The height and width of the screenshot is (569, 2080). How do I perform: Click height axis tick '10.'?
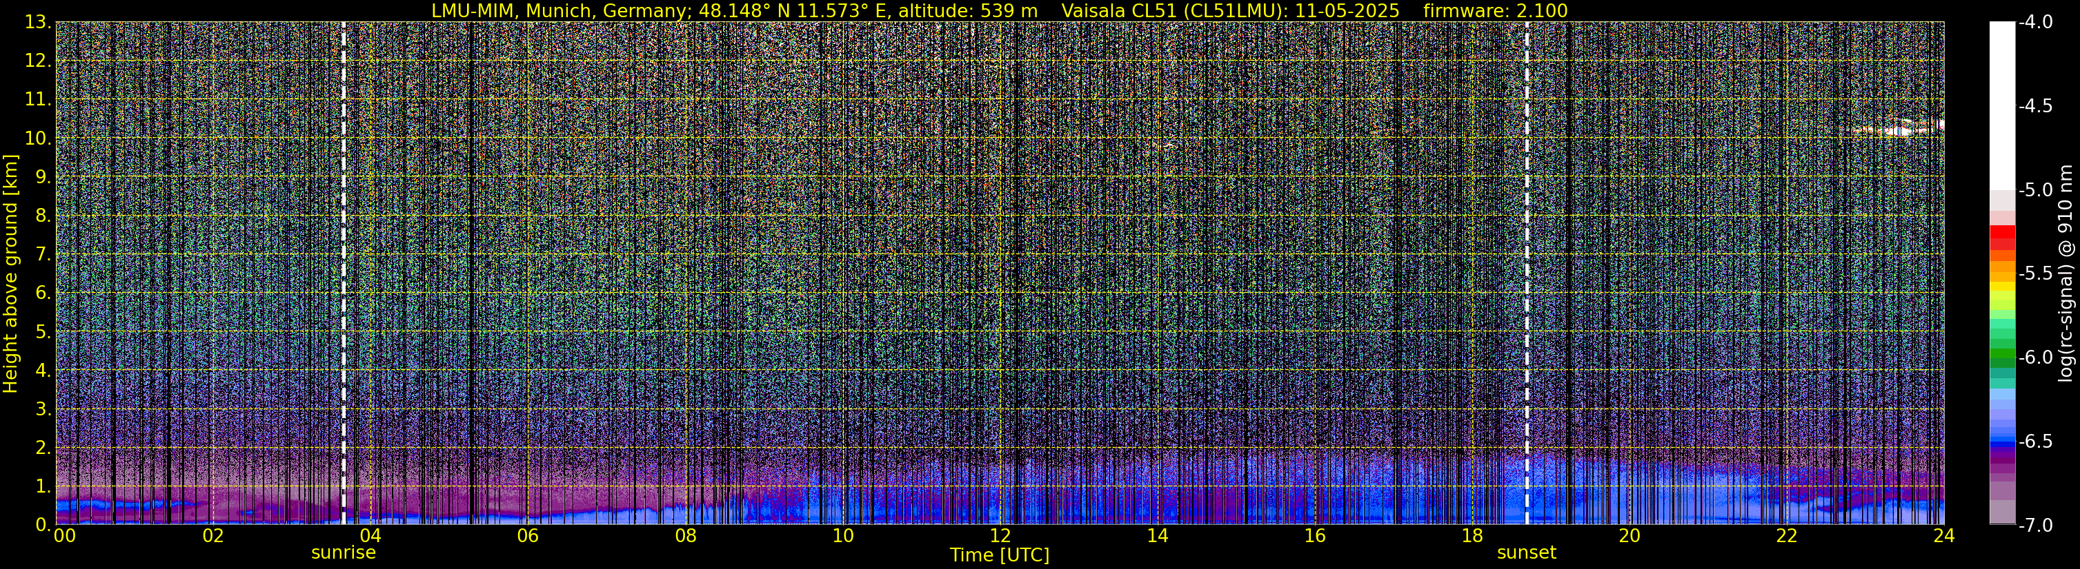(x=37, y=138)
